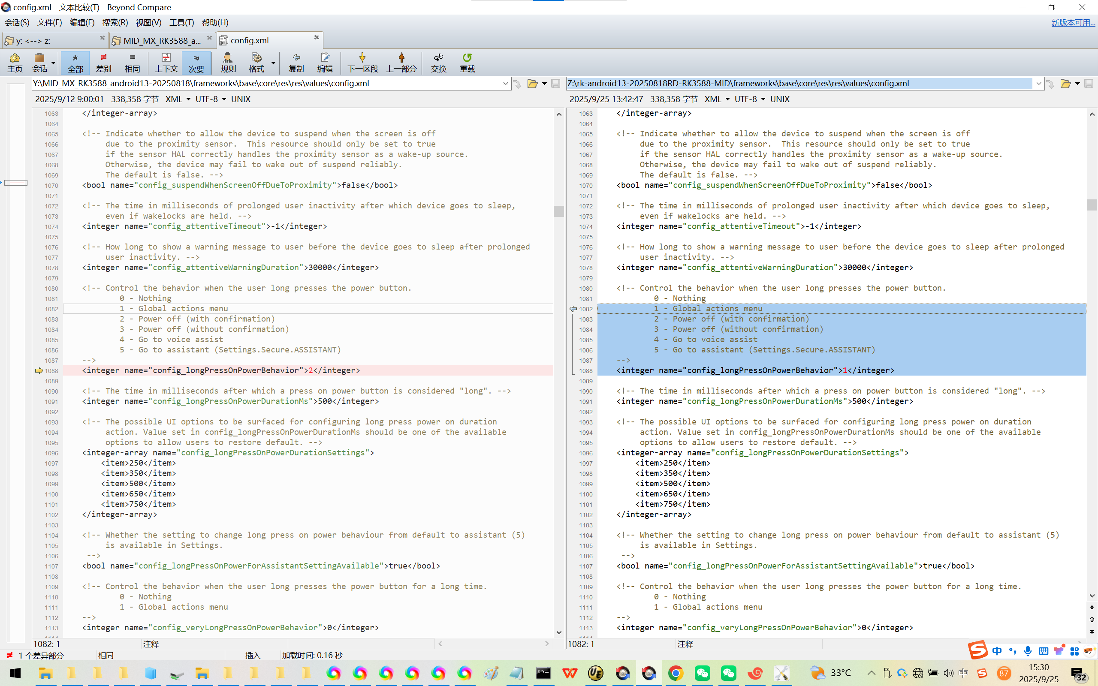Image resolution: width=1098 pixels, height=686 pixels.
Task: Open Chrome from the taskbar
Action: pos(676,673)
